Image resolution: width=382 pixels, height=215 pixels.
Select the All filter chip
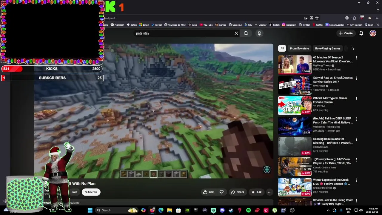click(x=282, y=48)
